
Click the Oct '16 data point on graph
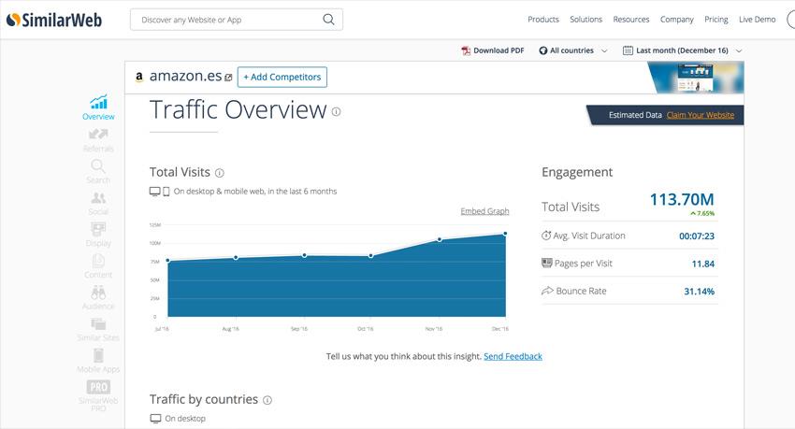click(x=371, y=256)
